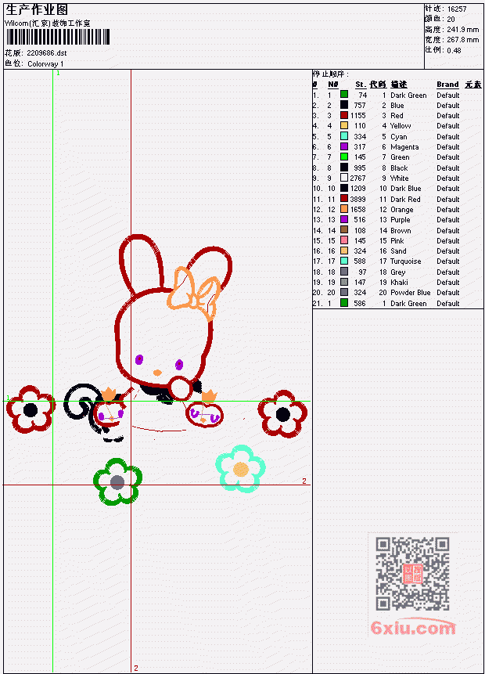Select the Dark Green swatch with 586 stitches

point(344,303)
